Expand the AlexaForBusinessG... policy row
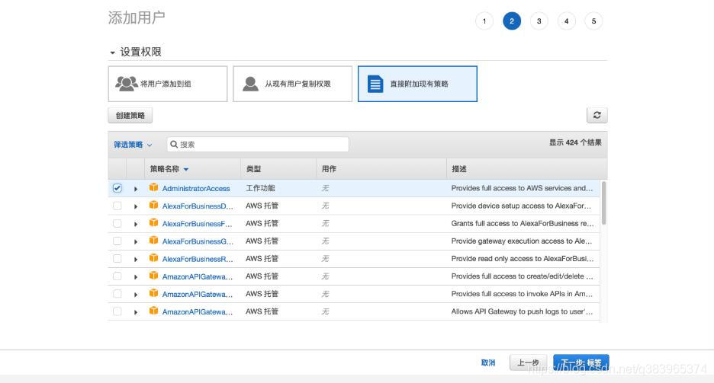Screen dimensions: 714x383 coord(136,241)
